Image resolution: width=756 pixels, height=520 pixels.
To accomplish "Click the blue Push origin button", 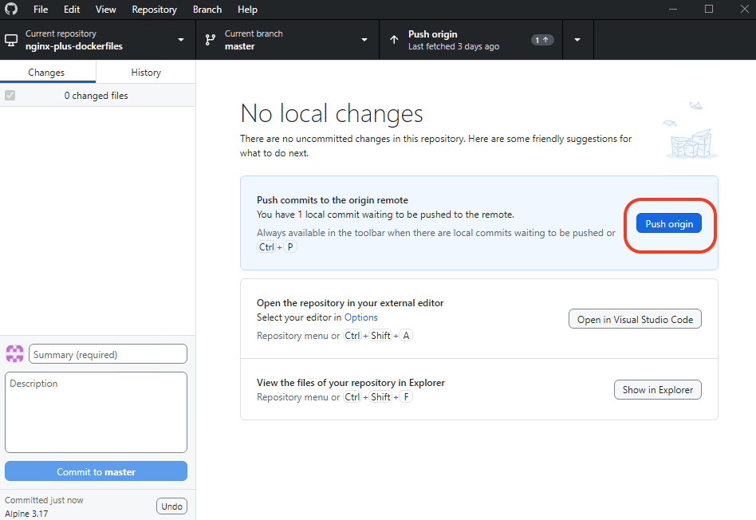I will click(669, 224).
